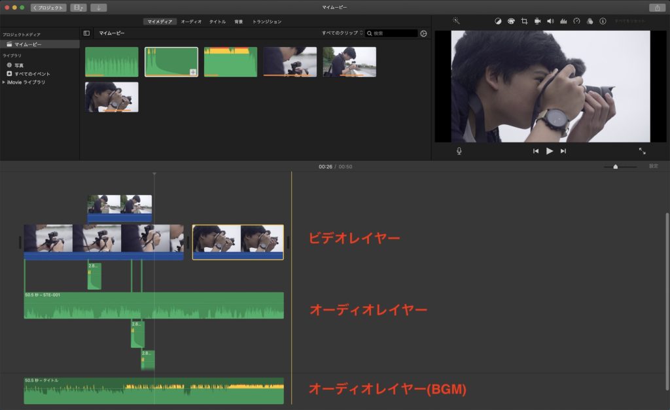The width and height of the screenshot is (670, 410).
Task: Open the speed adjustment tool
Action: tap(576, 21)
